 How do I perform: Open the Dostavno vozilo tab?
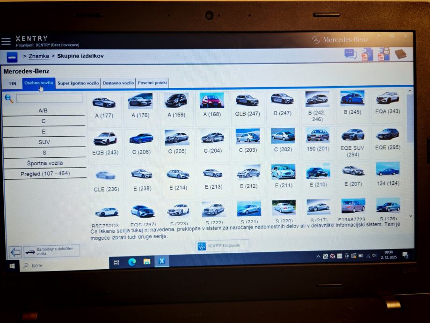[118, 83]
